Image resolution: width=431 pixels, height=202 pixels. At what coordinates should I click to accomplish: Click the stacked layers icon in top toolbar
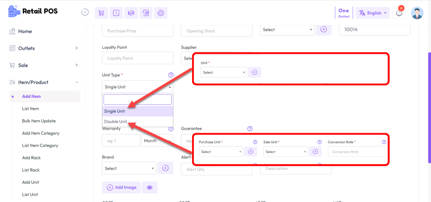click(x=131, y=13)
